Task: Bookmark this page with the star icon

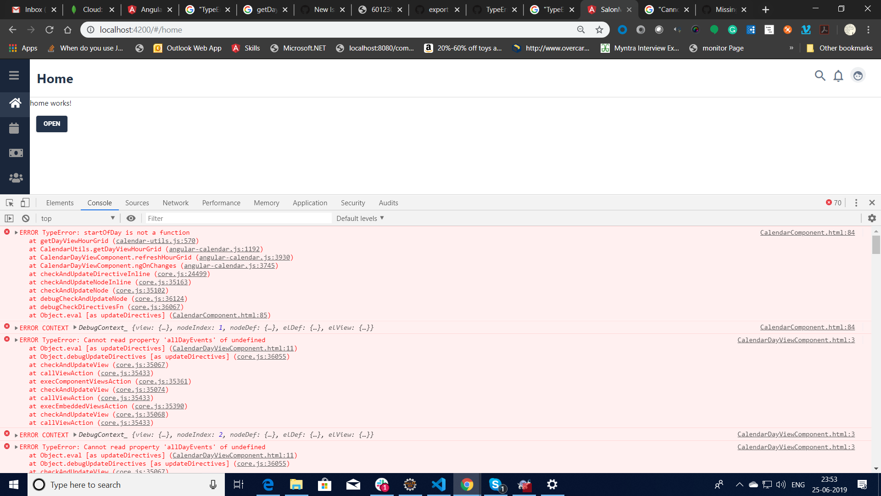Action: point(599,30)
